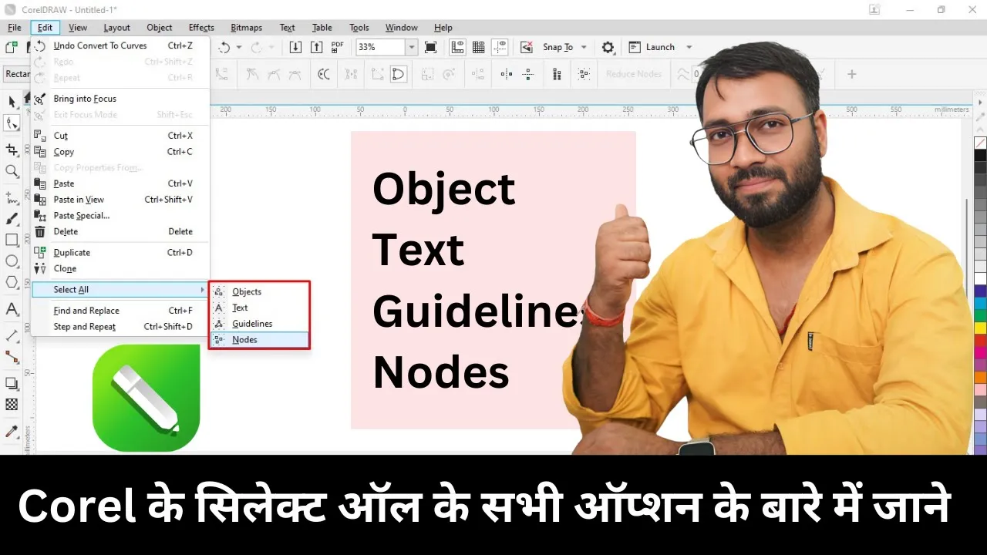The image size is (987, 555).
Task: Open the Object menu
Action: pos(160,27)
